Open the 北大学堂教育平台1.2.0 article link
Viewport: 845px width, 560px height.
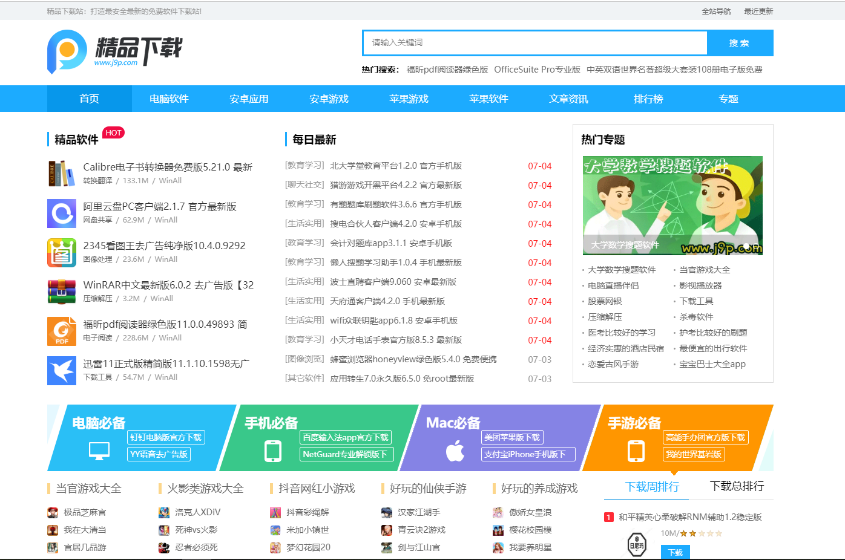[x=396, y=166]
